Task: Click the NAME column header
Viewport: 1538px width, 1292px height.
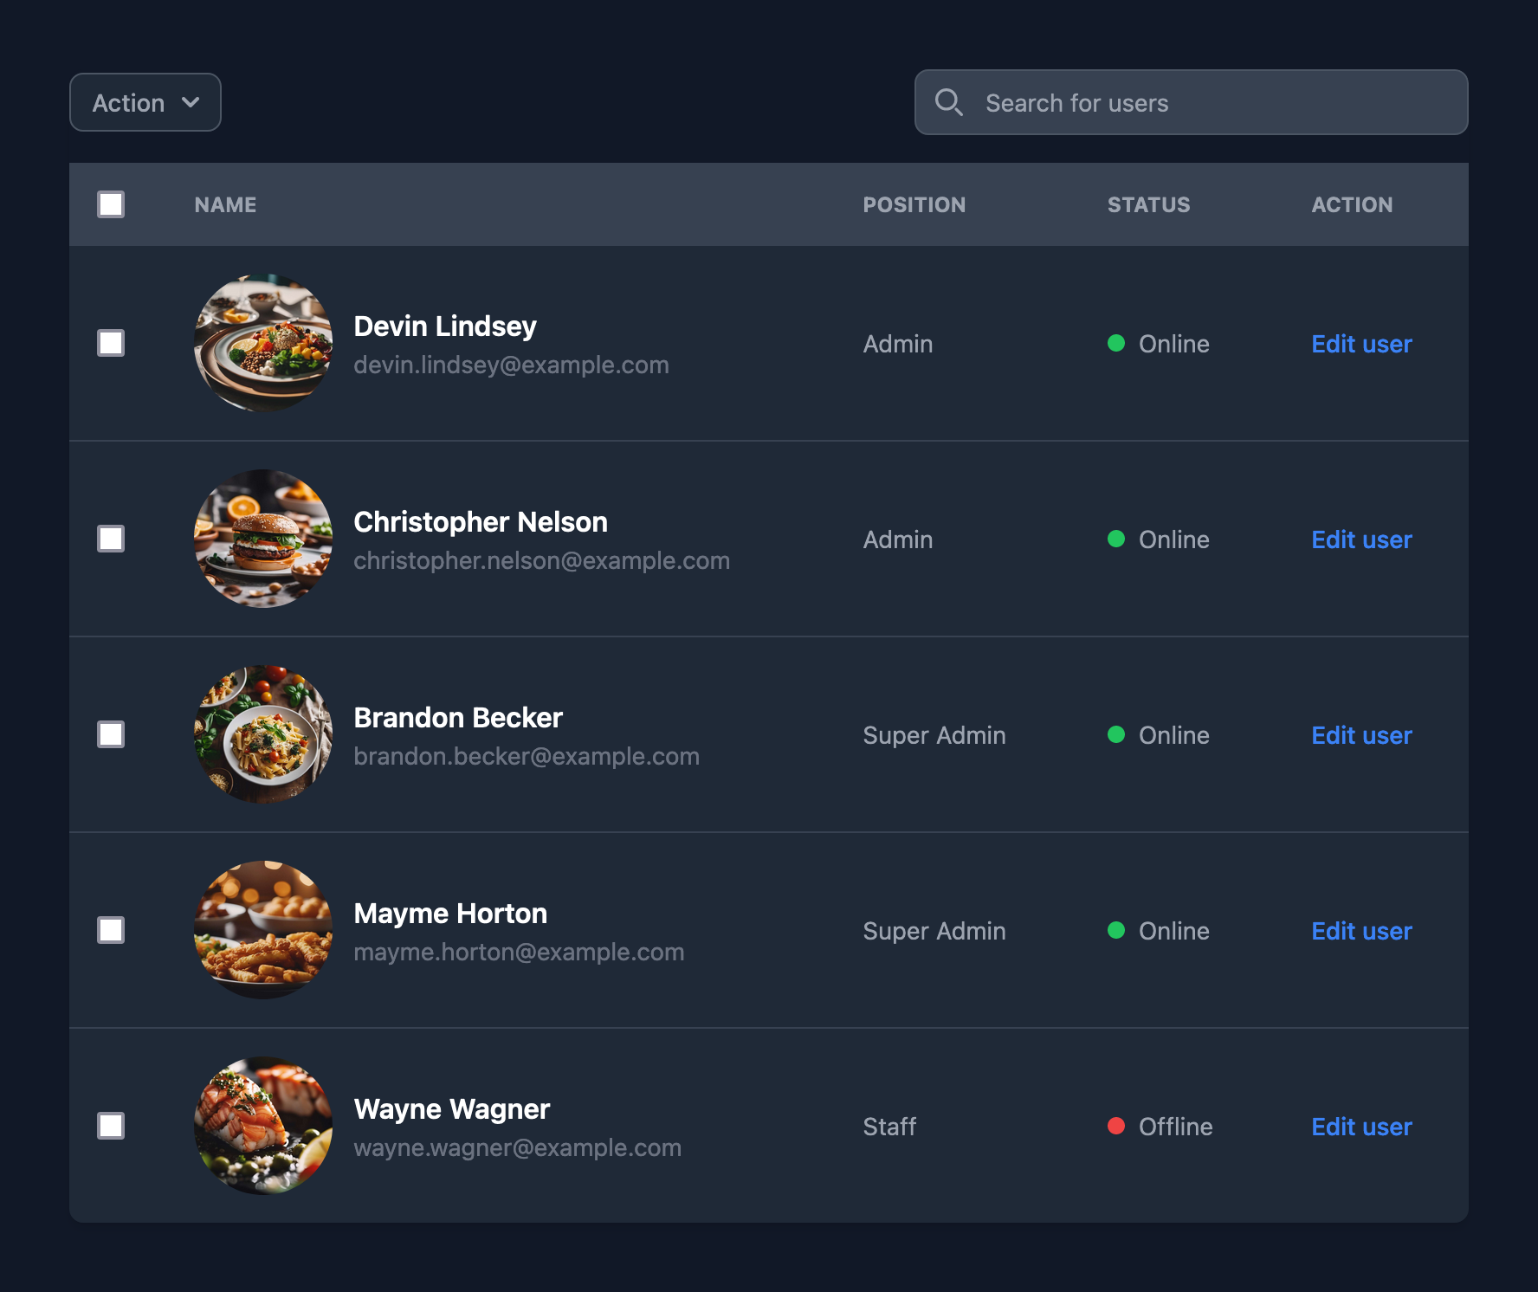Action: coord(225,205)
